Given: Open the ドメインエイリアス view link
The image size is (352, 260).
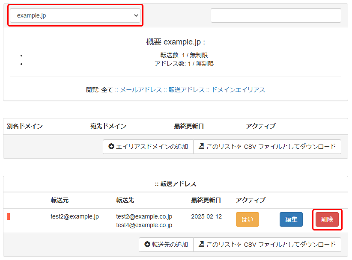Looking at the screenshot, I should [x=238, y=90].
